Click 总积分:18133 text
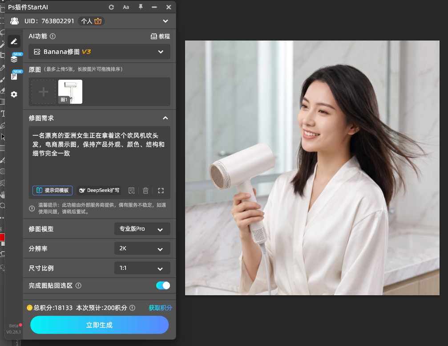 (x=53, y=308)
